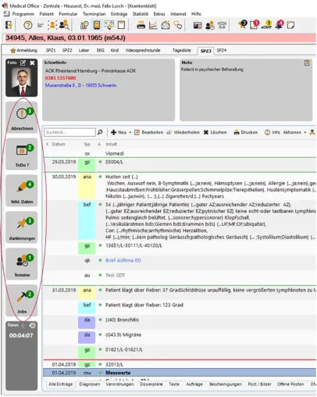Image resolution: width=317 pixels, height=397 pixels.
Task: Click the highlighted patient icon in toolbar
Action: click(x=52, y=25)
